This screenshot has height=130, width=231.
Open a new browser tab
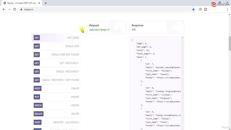[x=46, y=3]
